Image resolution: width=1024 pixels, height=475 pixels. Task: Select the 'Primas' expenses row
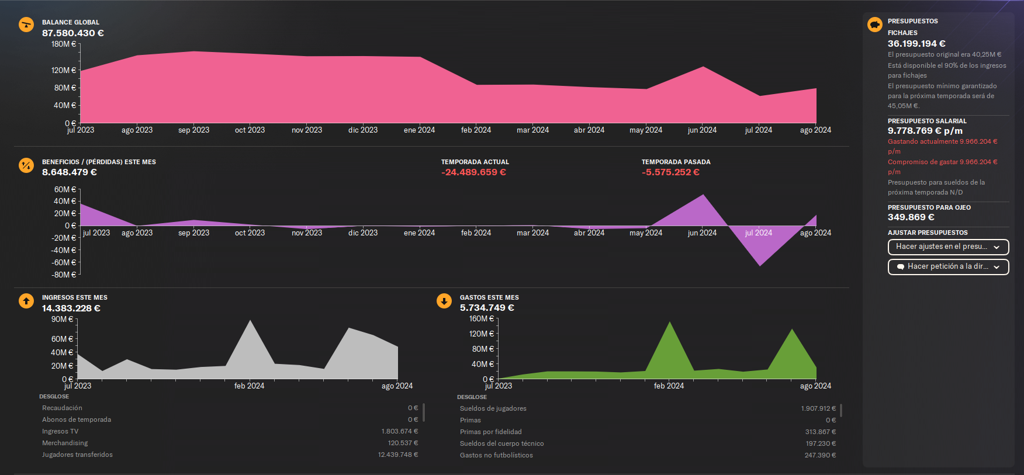[648, 420]
